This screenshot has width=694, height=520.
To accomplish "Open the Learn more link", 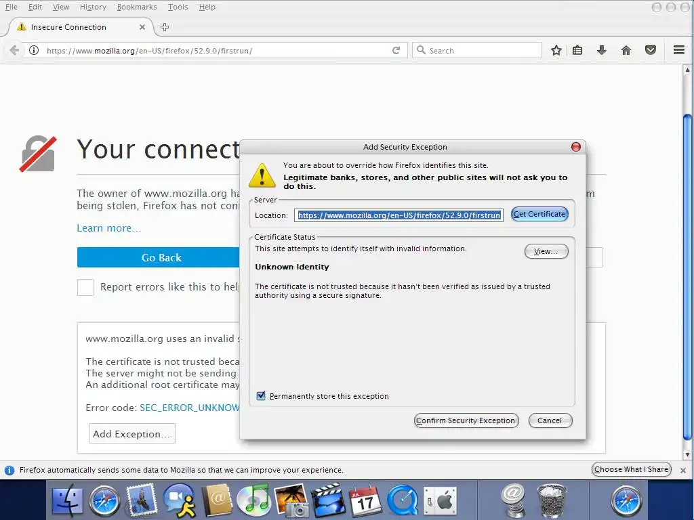I will pos(109,228).
